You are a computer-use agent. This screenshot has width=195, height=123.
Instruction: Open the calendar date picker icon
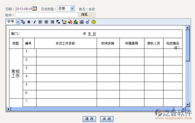[x=35, y=9]
